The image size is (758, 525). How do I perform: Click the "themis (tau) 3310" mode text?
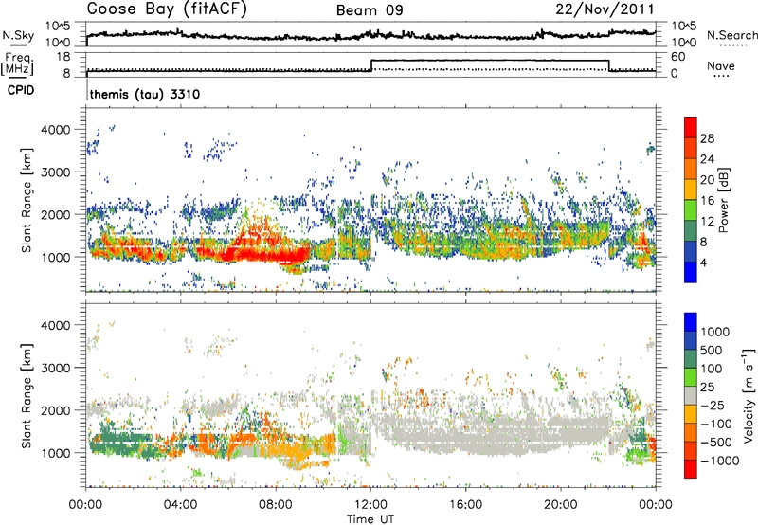pos(145,94)
